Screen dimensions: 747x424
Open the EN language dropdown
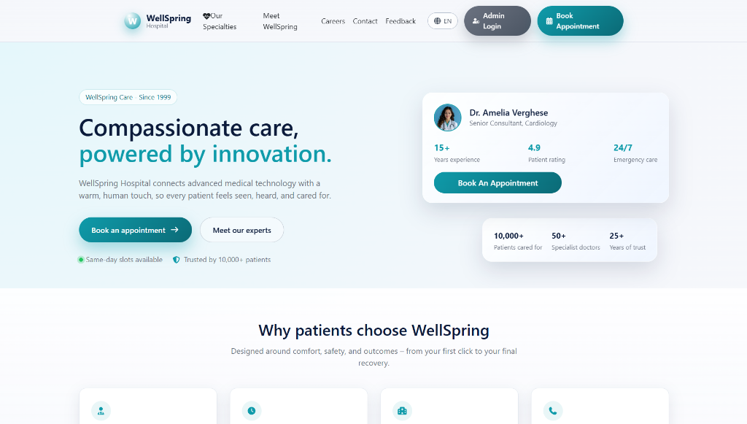point(443,21)
